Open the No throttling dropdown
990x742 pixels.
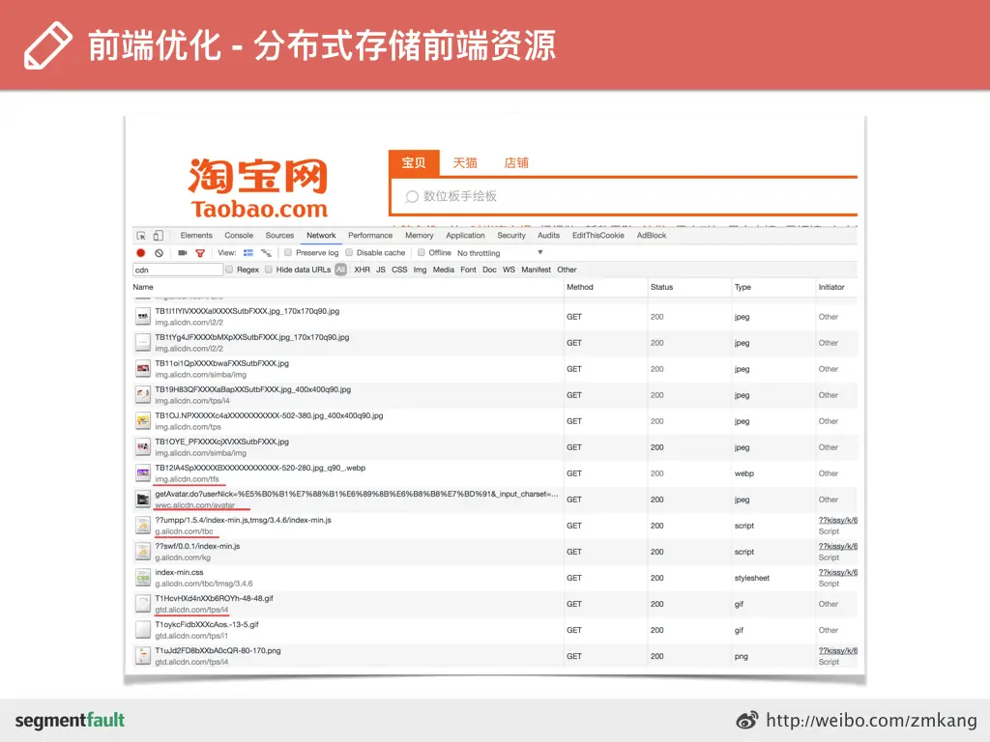500,253
